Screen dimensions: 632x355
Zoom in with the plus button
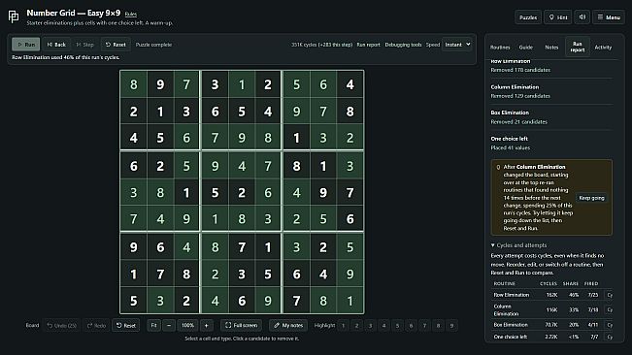coord(207,326)
